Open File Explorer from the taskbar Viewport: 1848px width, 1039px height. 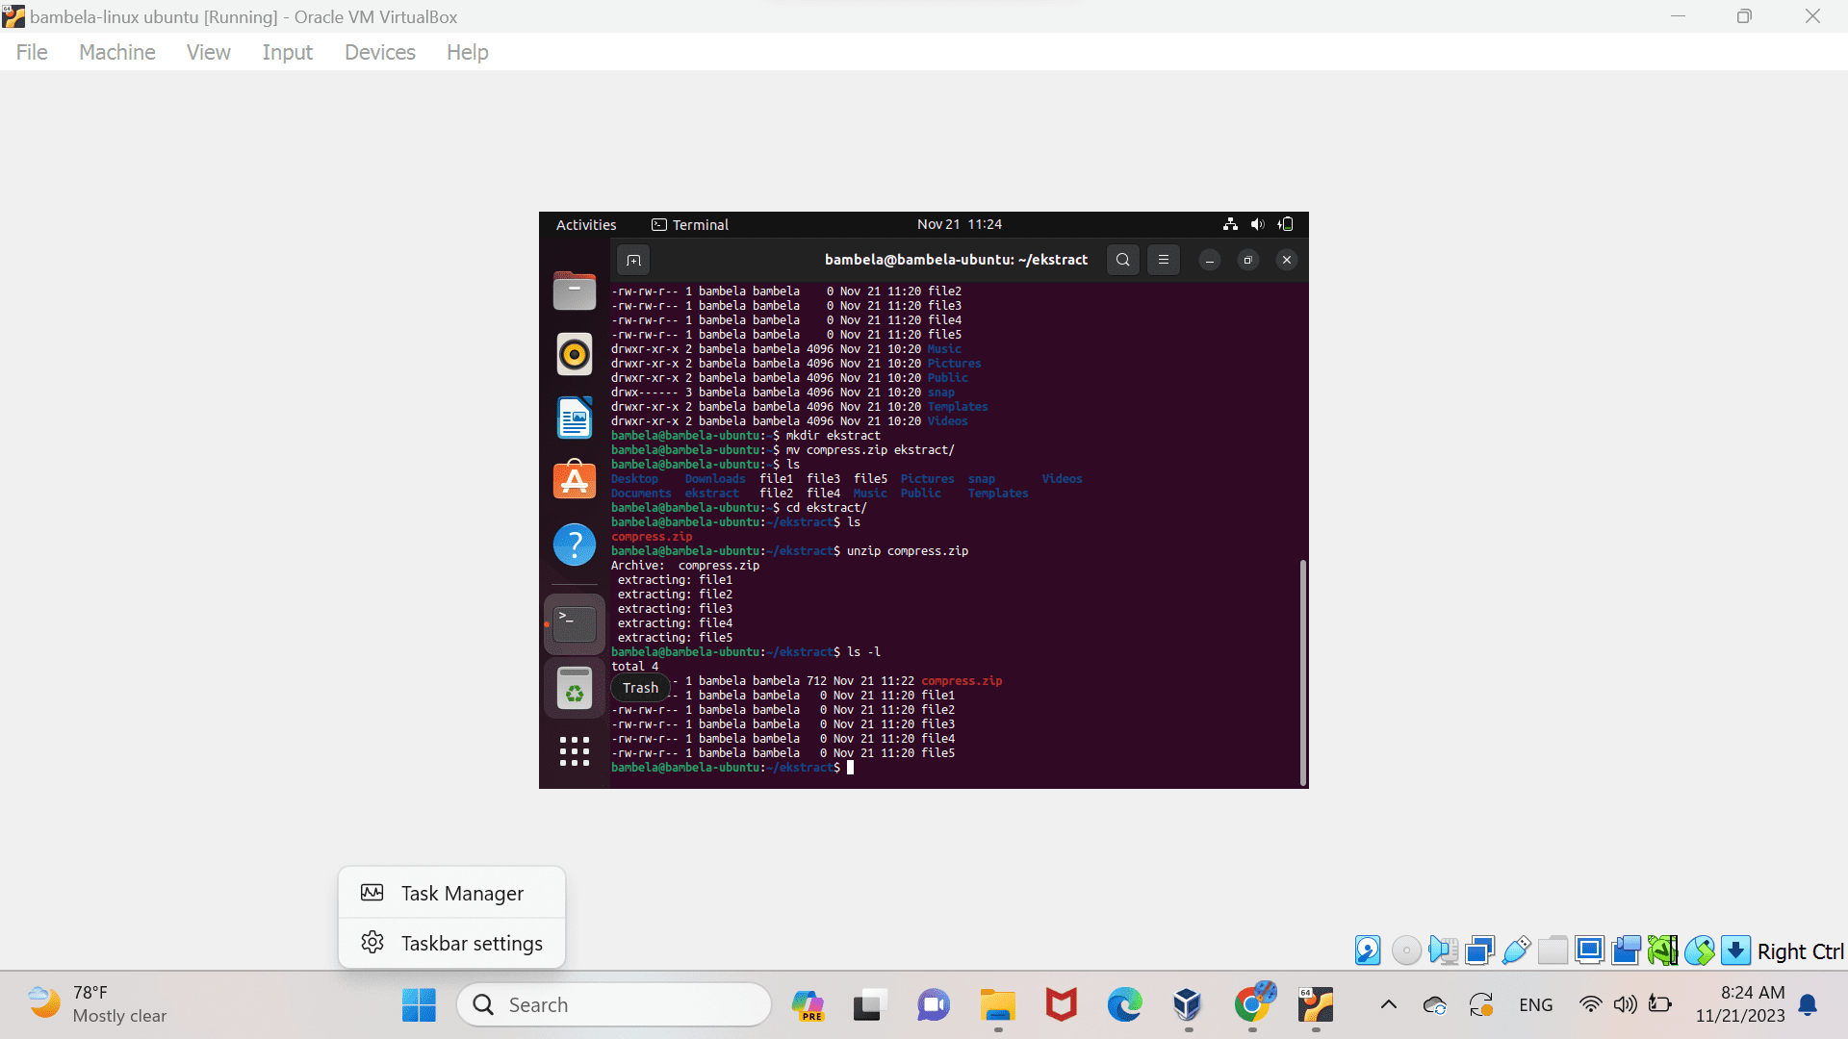[x=998, y=1005]
